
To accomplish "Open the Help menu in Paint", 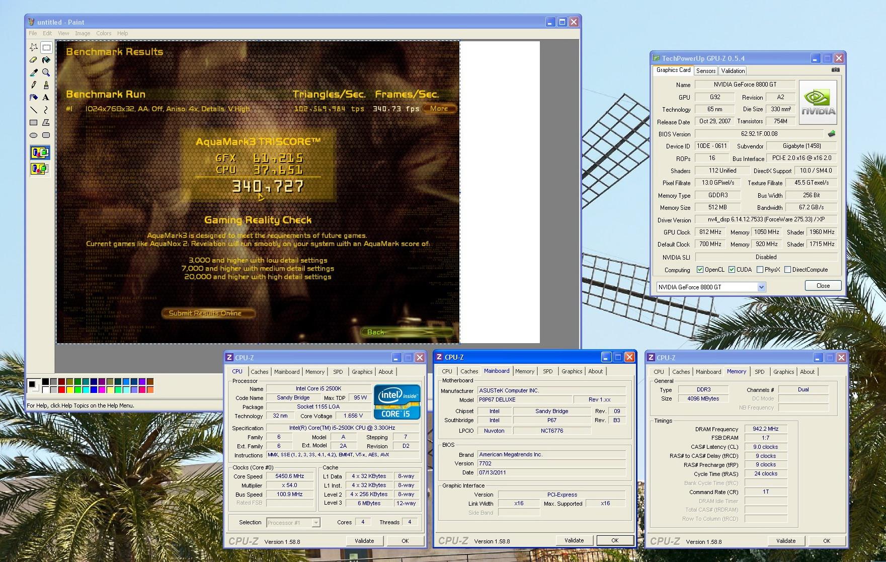I will pos(123,33).
